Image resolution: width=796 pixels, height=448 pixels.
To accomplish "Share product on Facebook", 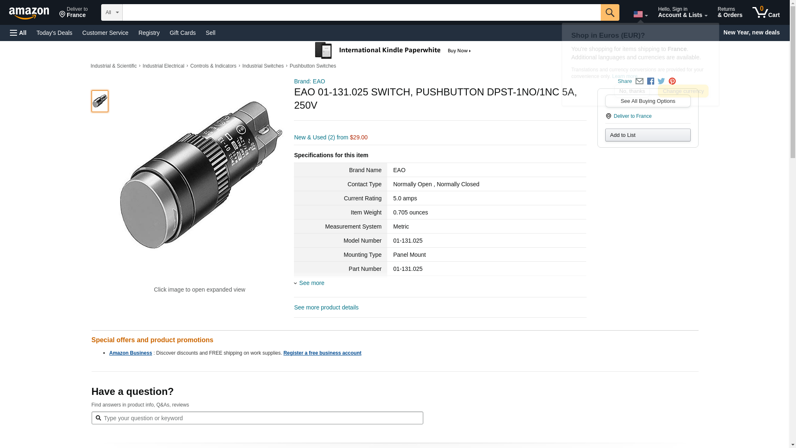I will 650,81.
